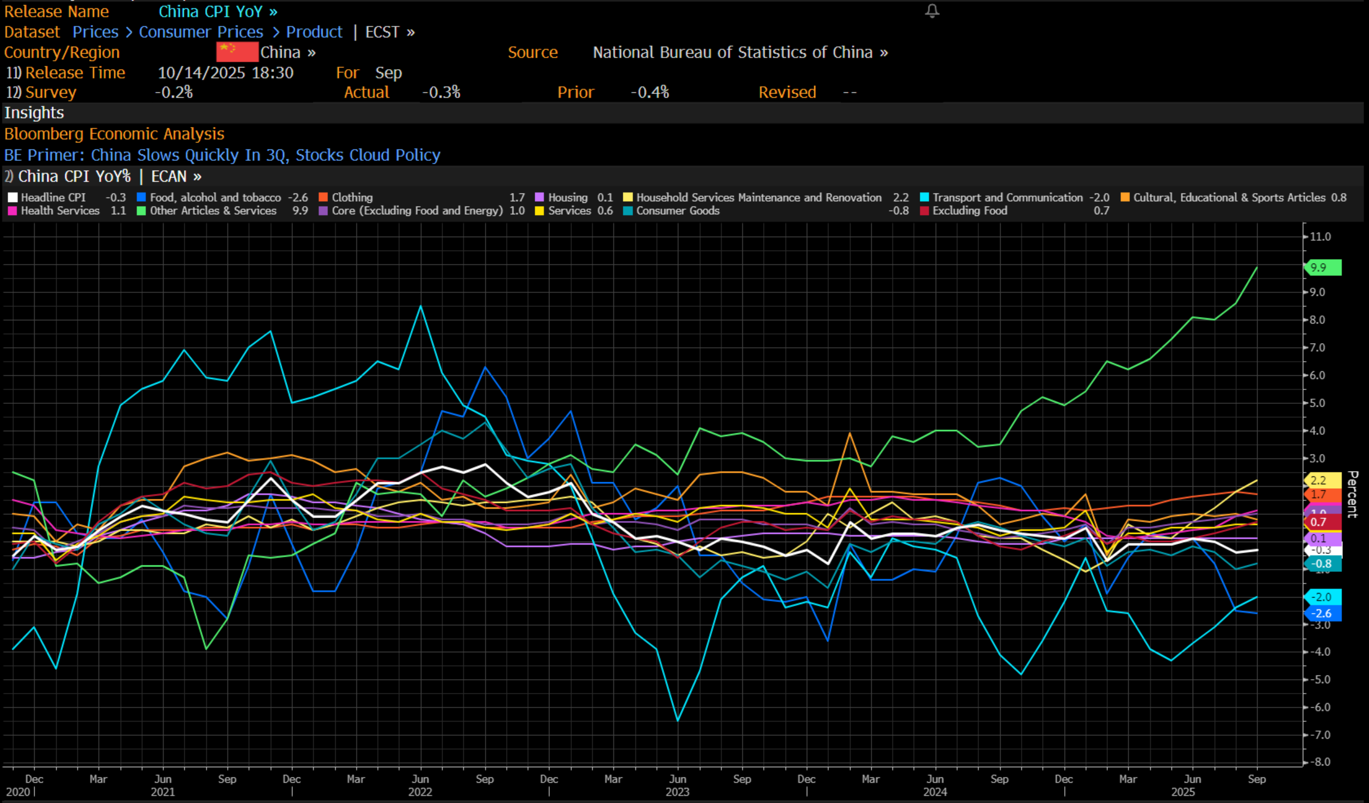This screenshot has width=1369, height=803.
Task: Expand the China country selector
Action: click(x=288, y=52)
